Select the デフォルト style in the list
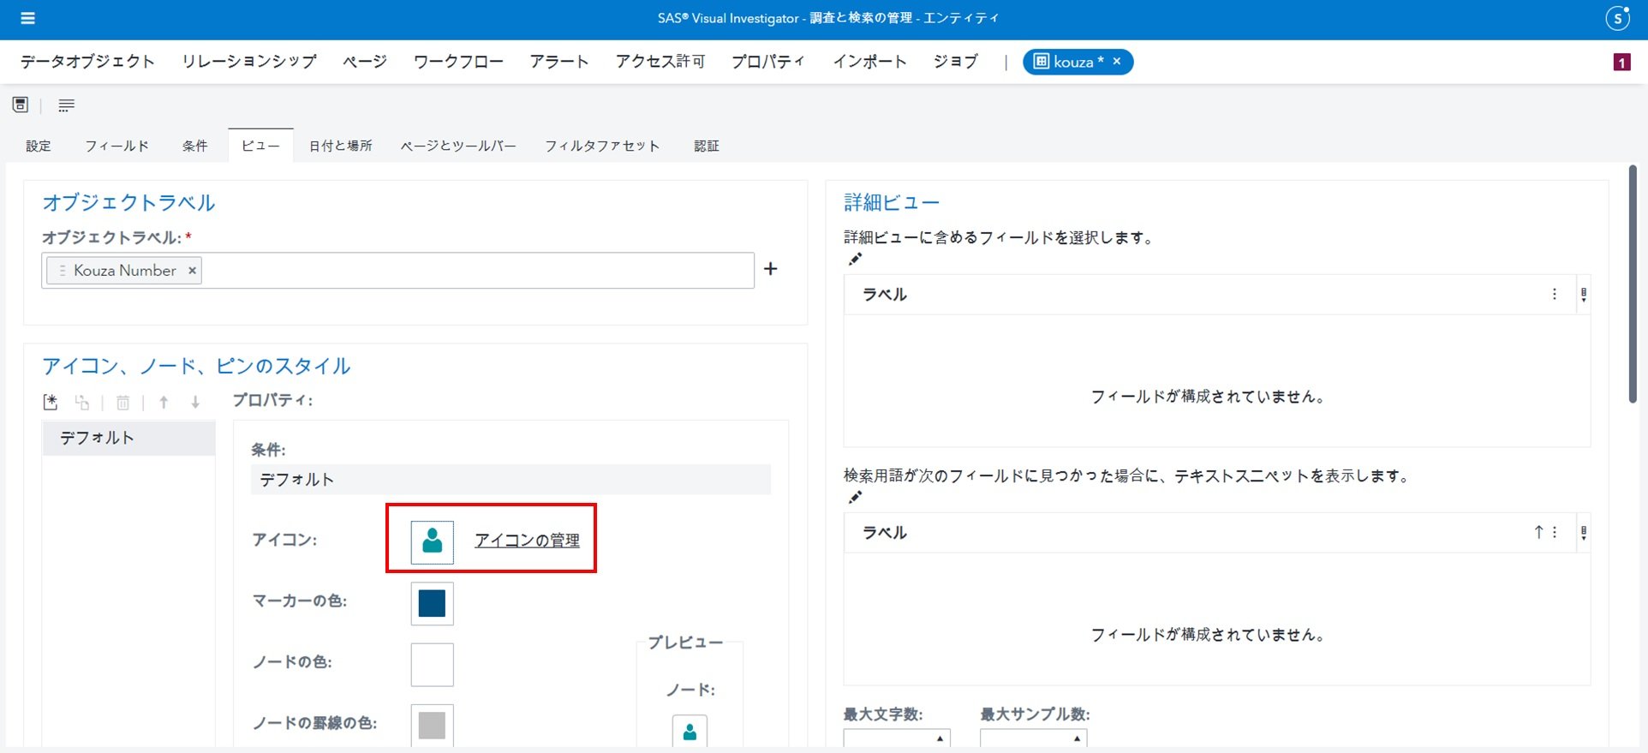 click(x=128, y=438)
